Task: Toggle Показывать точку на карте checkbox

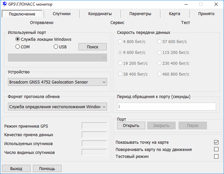Action: point(216,142)
